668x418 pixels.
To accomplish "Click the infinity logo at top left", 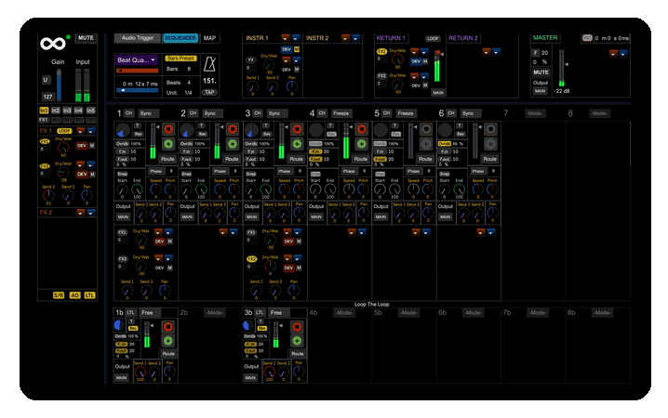I will (x=51, y=44).
